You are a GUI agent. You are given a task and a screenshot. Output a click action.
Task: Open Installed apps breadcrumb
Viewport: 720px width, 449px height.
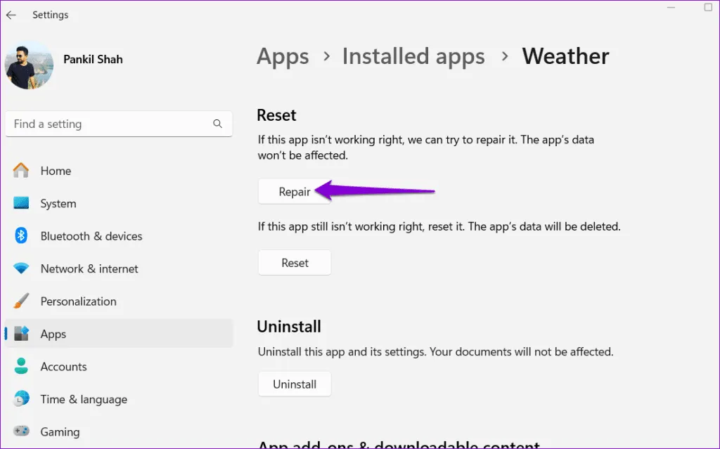point(413,56)
